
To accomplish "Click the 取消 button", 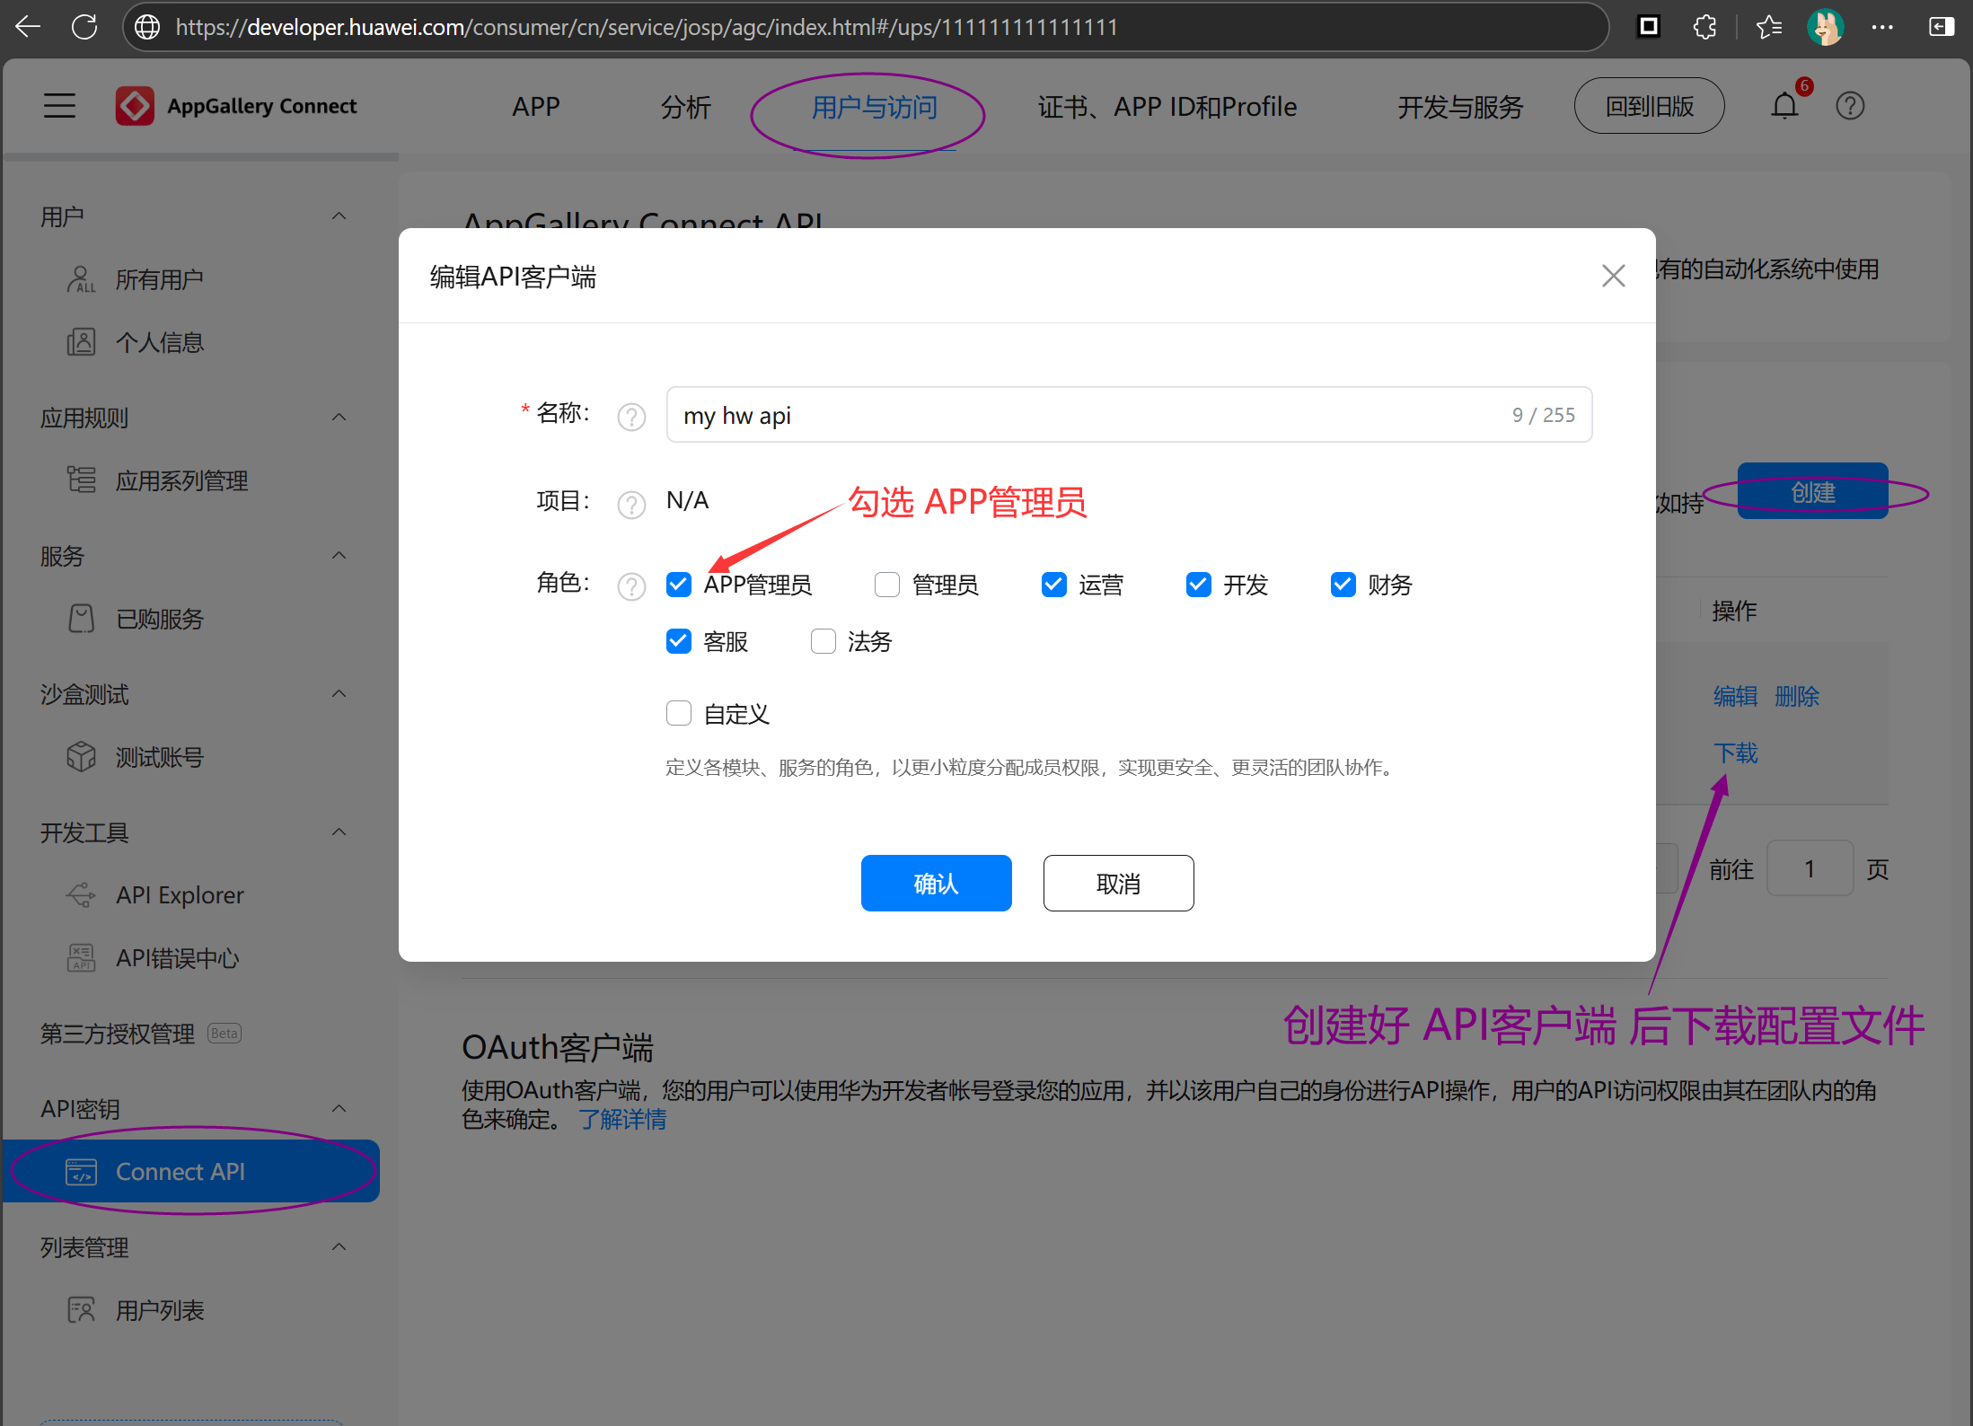I will [x=1118, y=884].
